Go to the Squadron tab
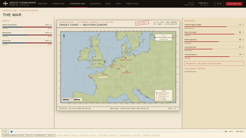 pyautogui.click(x=95, y=4)
